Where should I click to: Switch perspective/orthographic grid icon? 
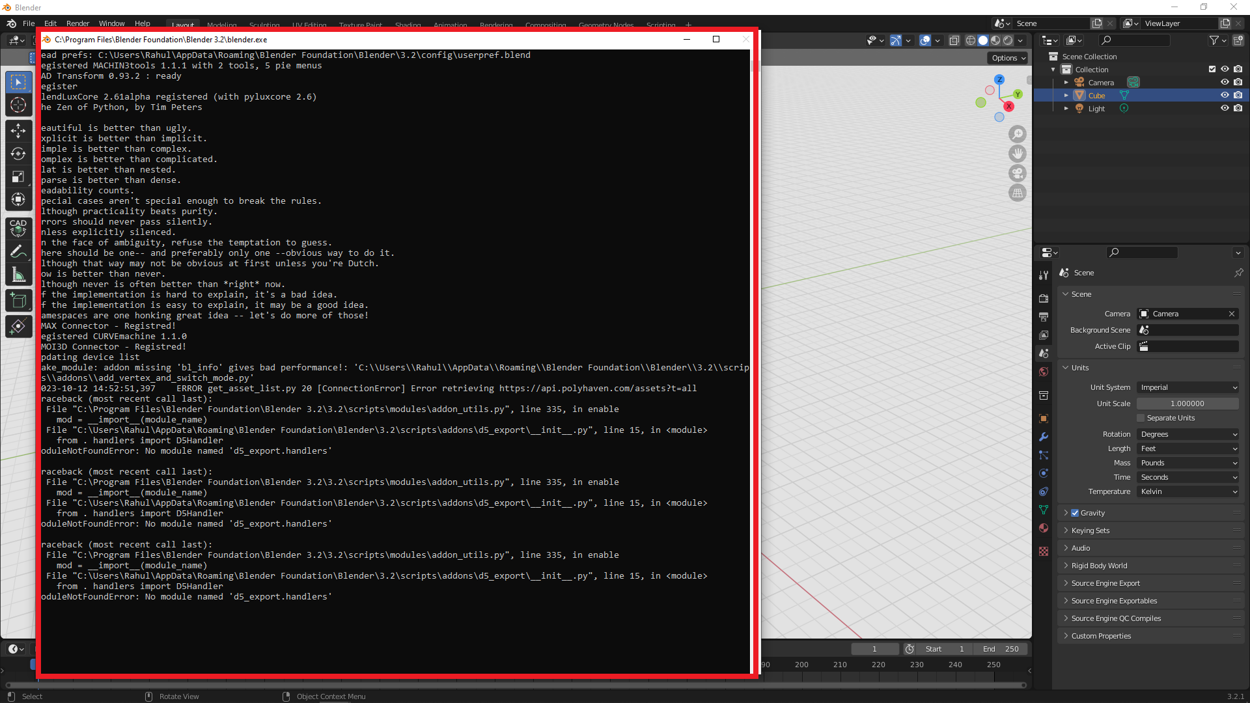point(1018,193)
